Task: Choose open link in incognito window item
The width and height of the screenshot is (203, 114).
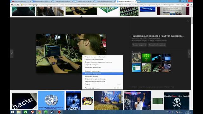Action: click(x=103, y=62)
